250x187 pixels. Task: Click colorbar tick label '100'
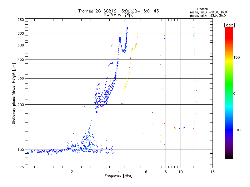(237, 57)
